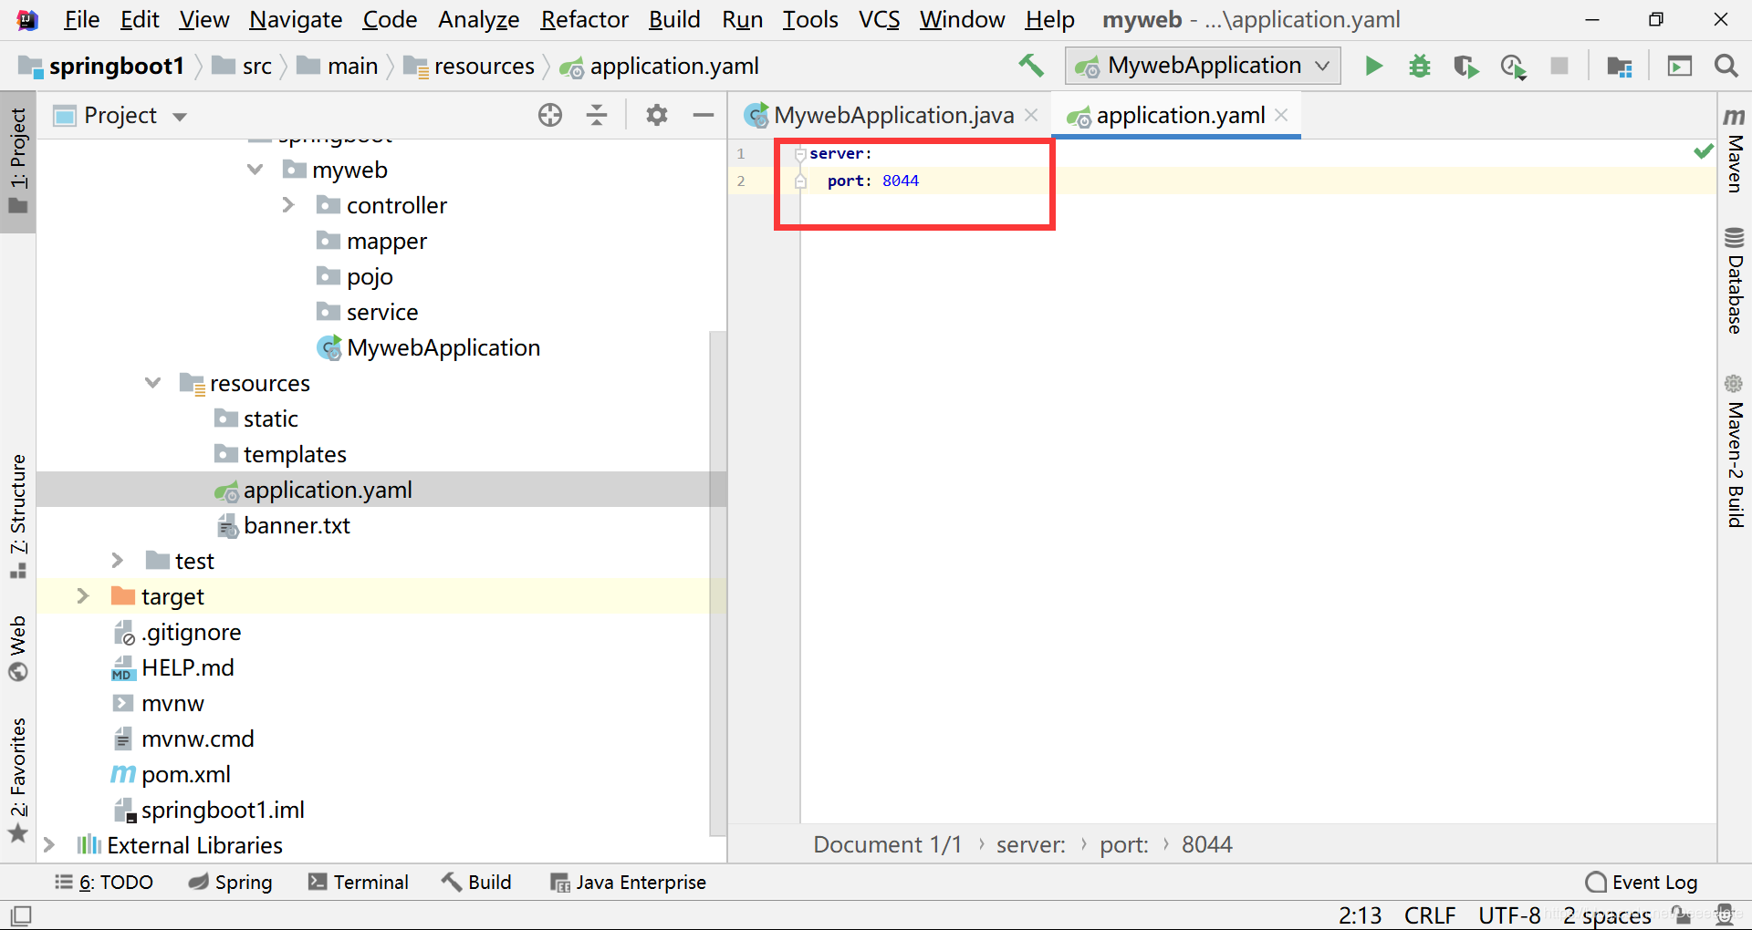Viewport: 1752px width, 930px height.
Task: Start debugging with the bug icon
Action: click(1420, 66)
